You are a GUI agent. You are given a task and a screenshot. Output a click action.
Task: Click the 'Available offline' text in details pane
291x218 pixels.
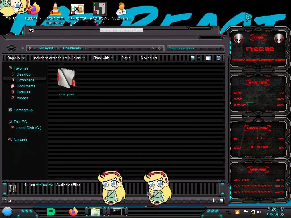pos(68,185)
